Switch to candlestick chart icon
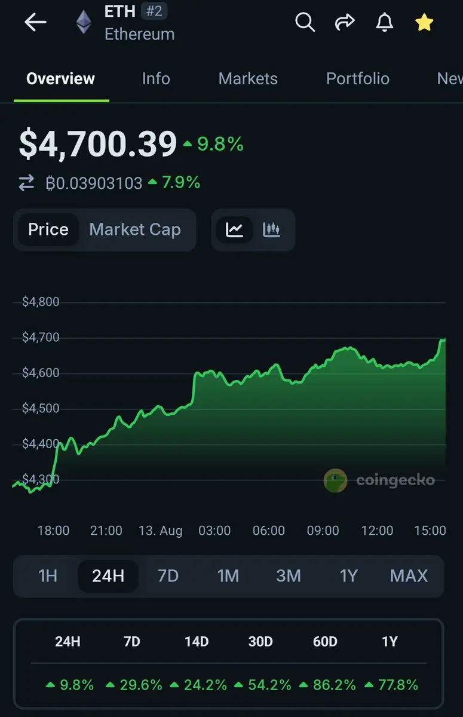Image resolution: width=463 pixels, height=717 pixels. pyautogui.click(x=272, y=229)
